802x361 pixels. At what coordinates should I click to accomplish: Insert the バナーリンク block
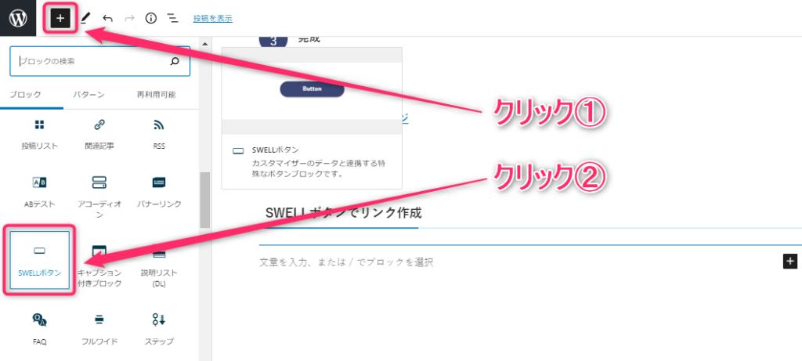[x=158, y=193]
